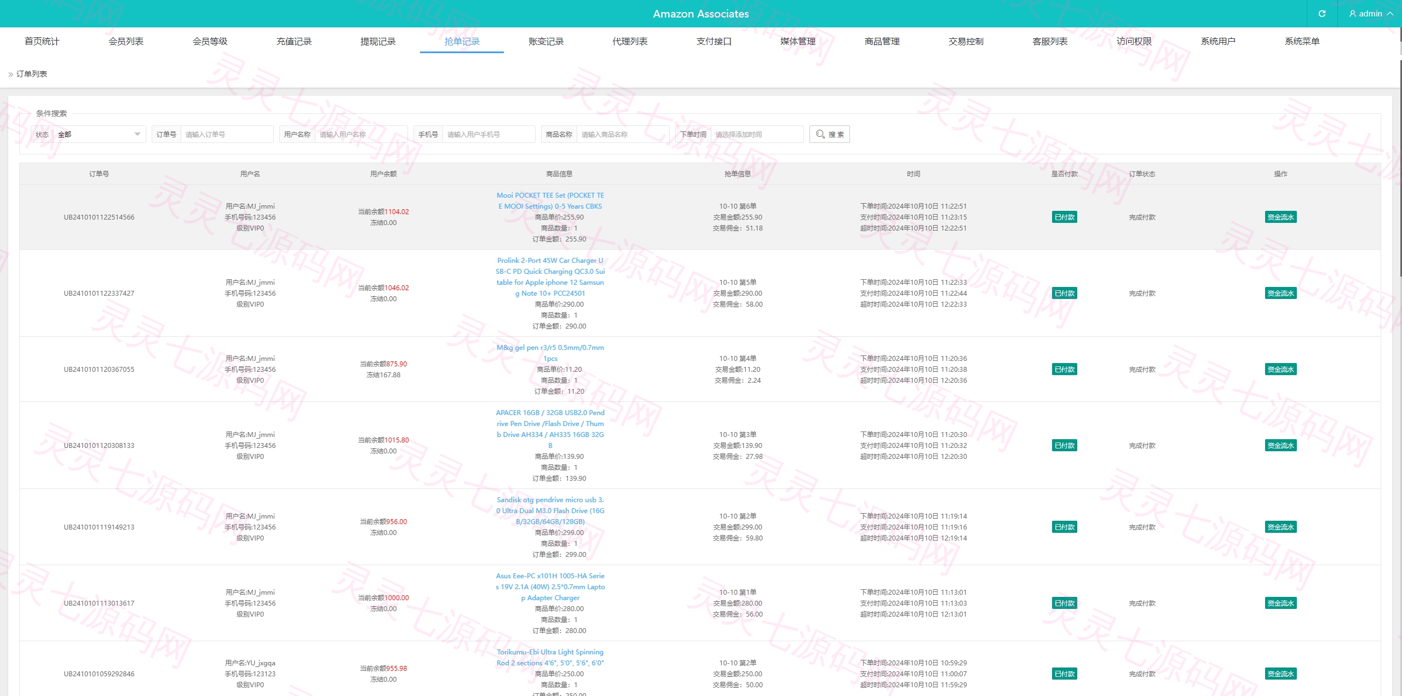The image size is (1402, 696).
Task: Click 资金流水 for order UB2410101122337427
Action: coord(1280,294)
